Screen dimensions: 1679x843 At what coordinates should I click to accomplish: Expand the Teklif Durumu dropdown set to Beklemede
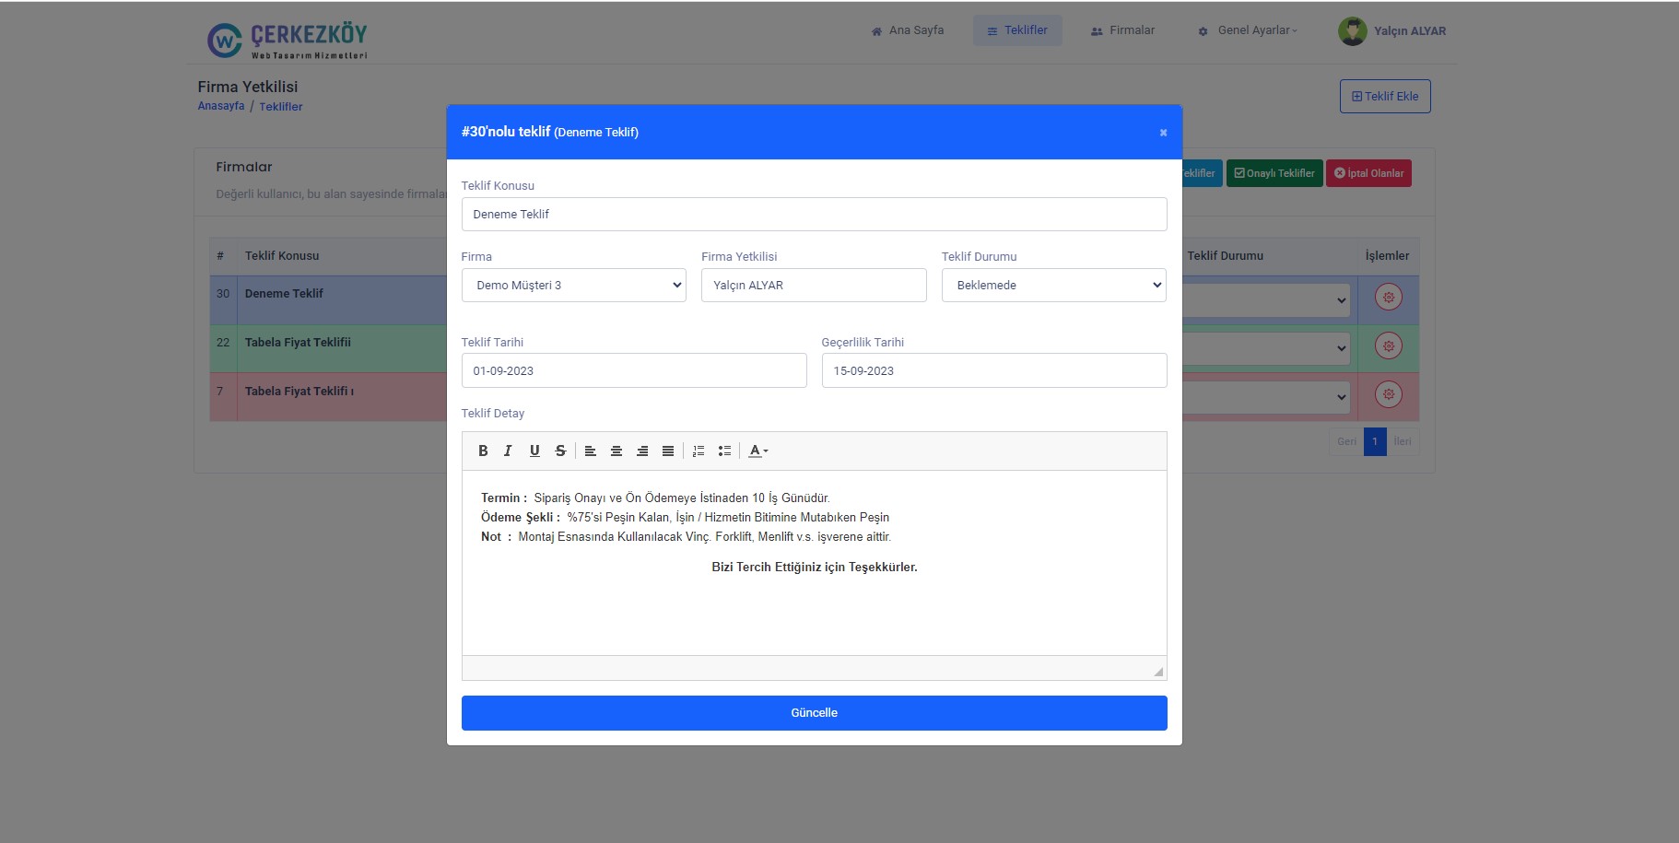click(x=1053, y=286)
